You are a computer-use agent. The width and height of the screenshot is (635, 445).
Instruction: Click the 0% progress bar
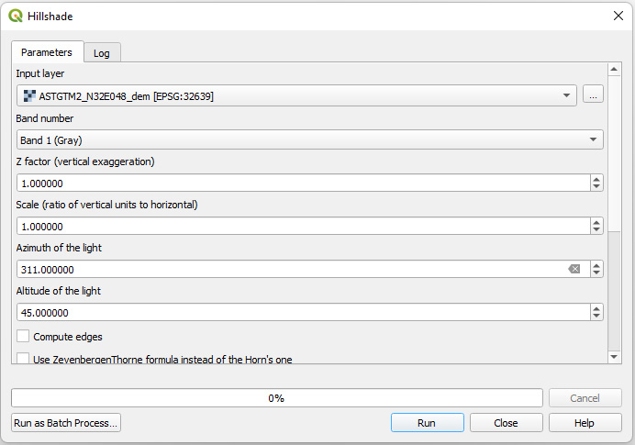[276, 398]
